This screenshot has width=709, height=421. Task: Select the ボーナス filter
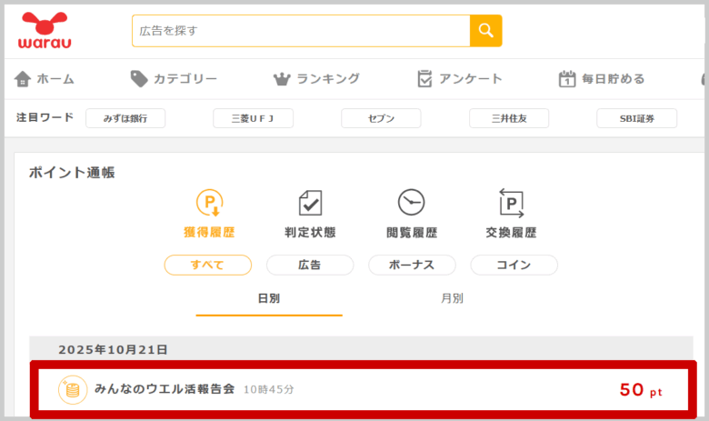pos(412,265)
